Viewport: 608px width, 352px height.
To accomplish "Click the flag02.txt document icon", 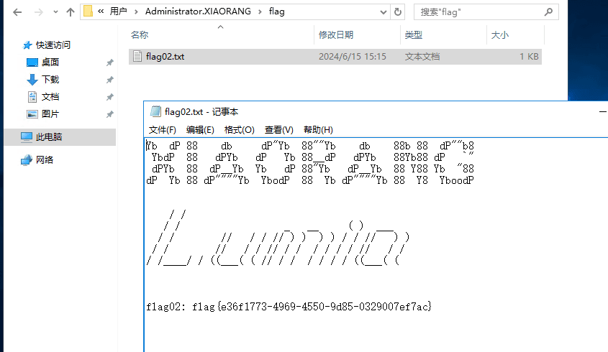I will [x=137, y=57].
